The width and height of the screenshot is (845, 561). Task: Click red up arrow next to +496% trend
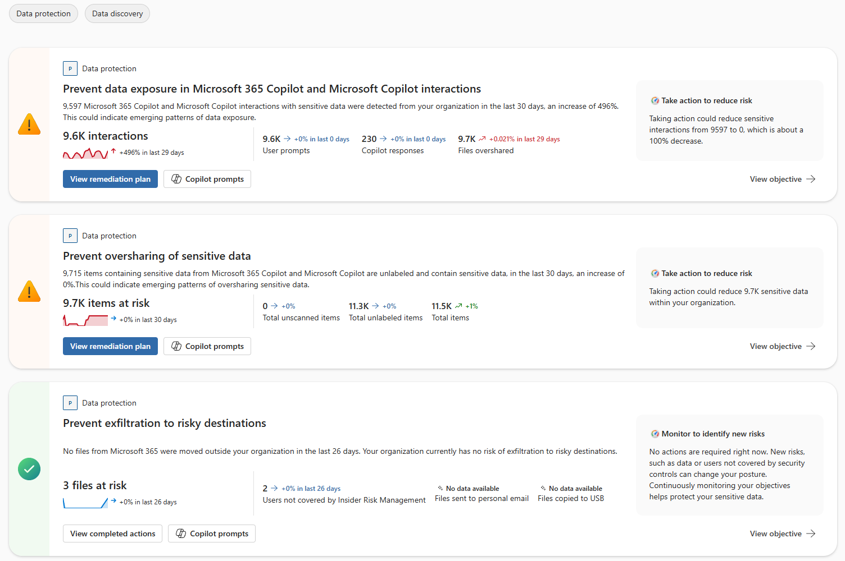(x=113, y=151)
